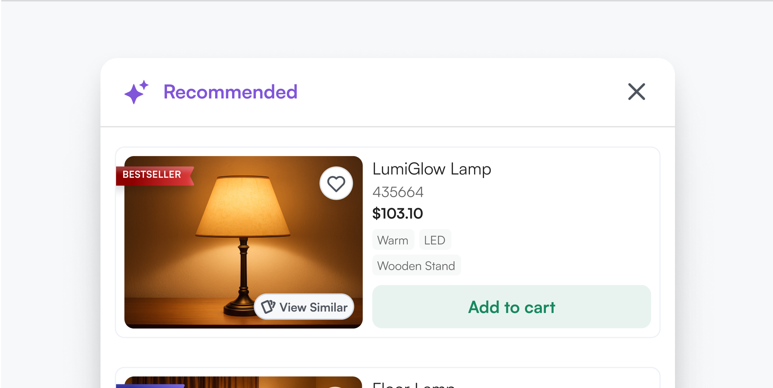Click the Recommended heading text
The width and height of the screenshot is (773, 388).
point(230,92)
